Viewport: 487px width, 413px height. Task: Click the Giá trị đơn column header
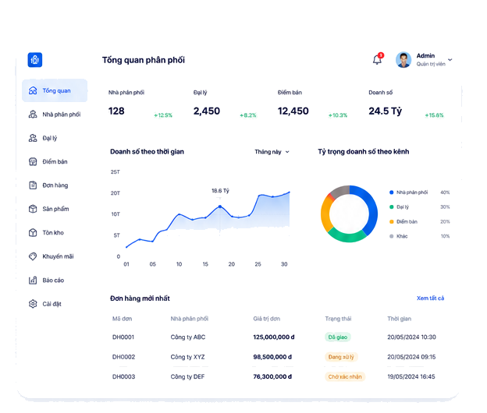pyautogui.click(x=266, y=319)
